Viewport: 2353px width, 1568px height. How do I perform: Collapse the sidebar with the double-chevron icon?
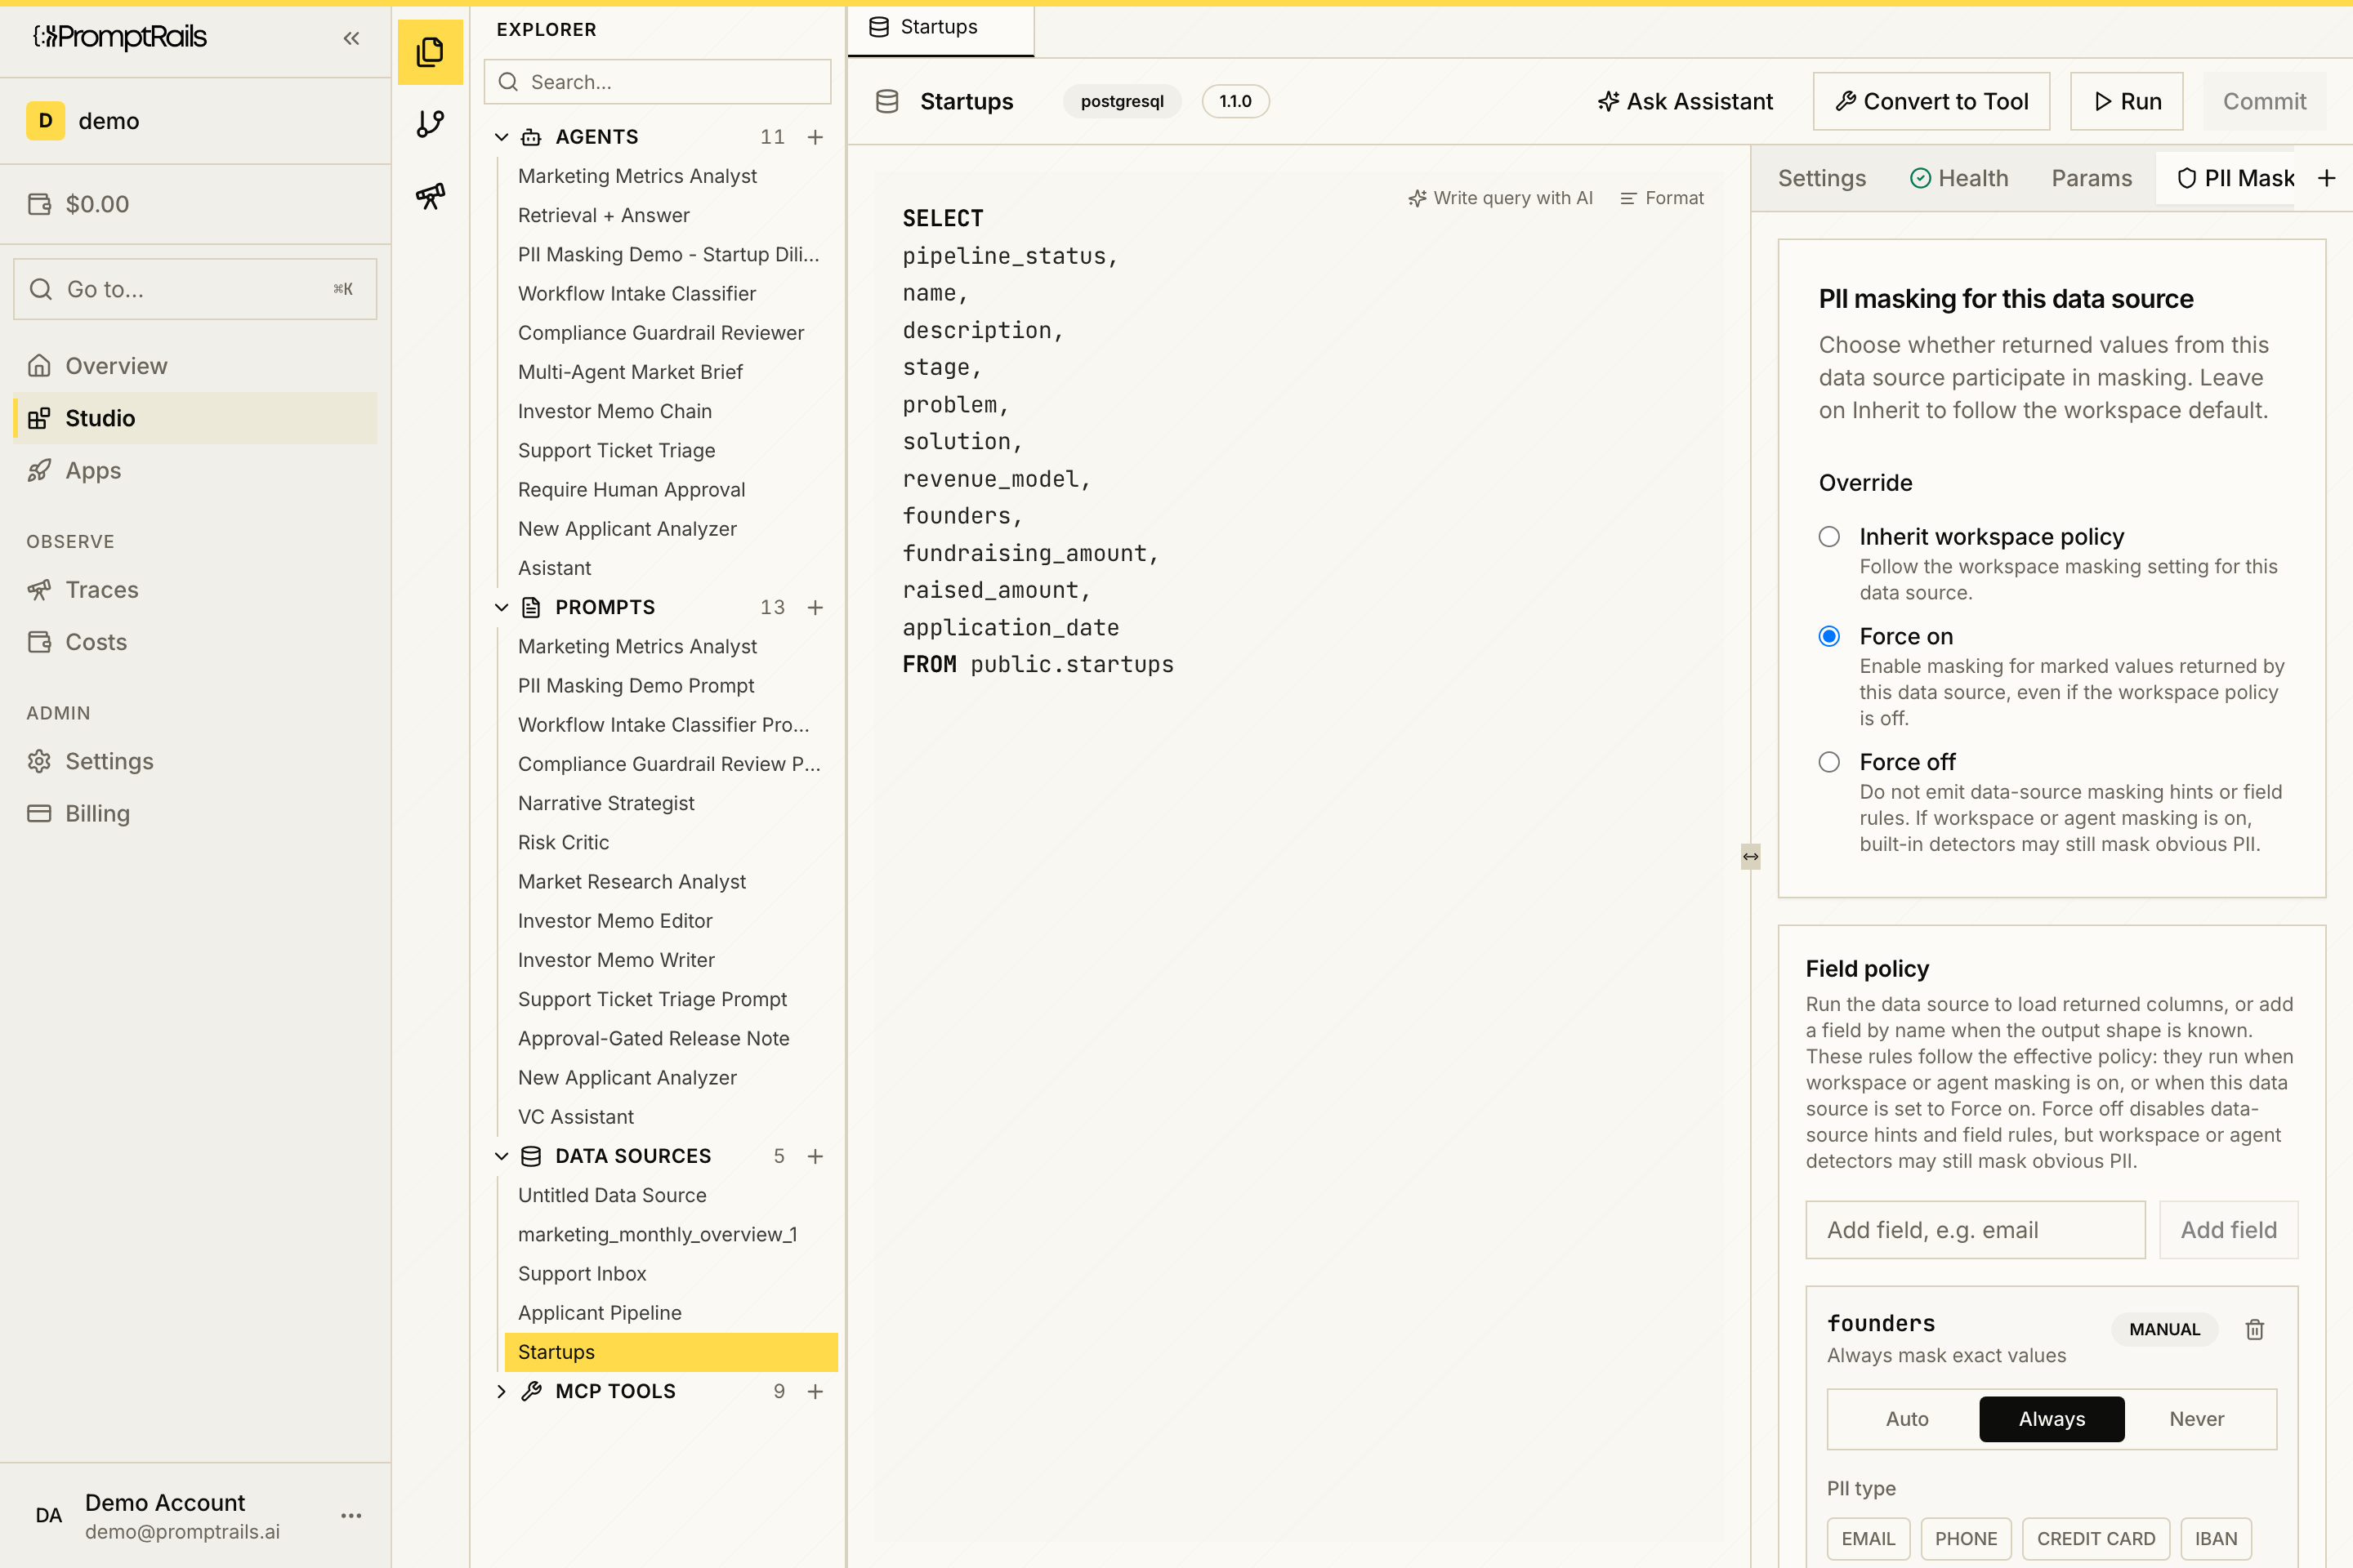351,38
